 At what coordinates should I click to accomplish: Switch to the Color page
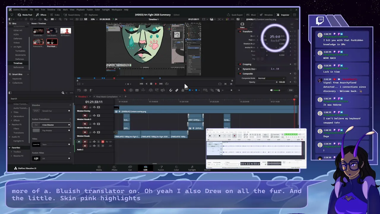176,168
